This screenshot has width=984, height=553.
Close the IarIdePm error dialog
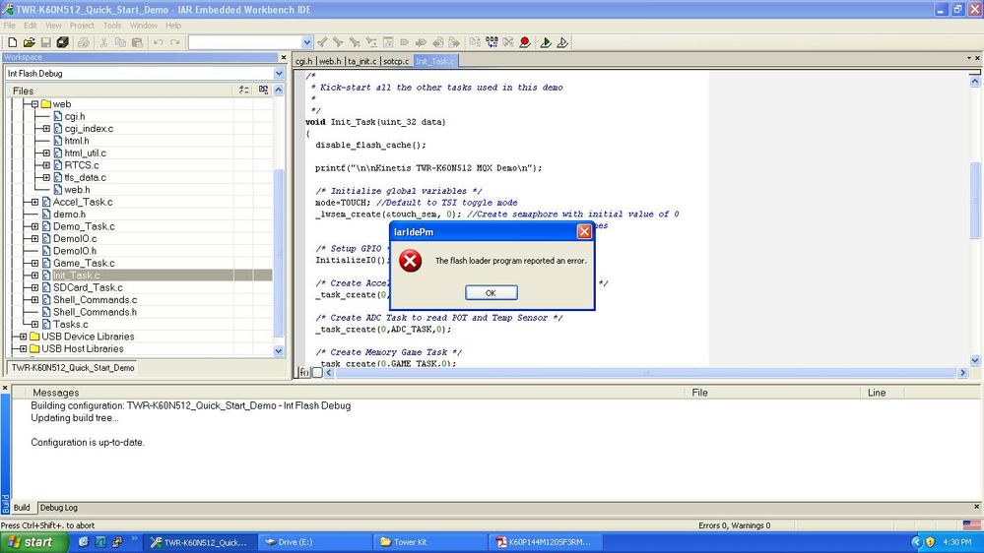pos(584,232)
